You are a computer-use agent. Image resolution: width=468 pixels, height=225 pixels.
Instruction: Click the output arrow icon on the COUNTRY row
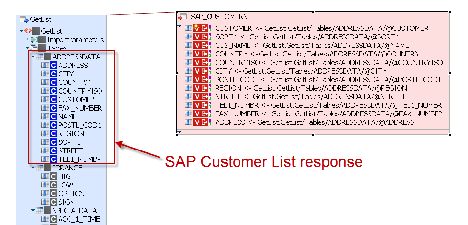pos(204,54)
